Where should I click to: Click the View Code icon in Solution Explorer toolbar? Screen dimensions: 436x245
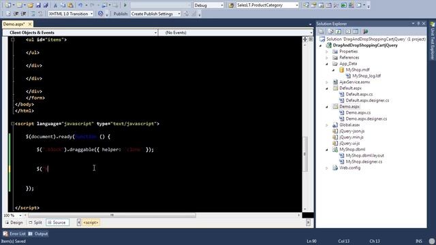tap(348, 31)
